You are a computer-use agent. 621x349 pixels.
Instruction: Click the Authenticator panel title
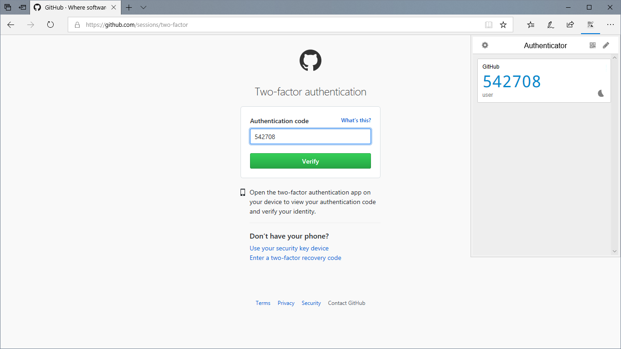pyautogui.click(x=546, y=45)
